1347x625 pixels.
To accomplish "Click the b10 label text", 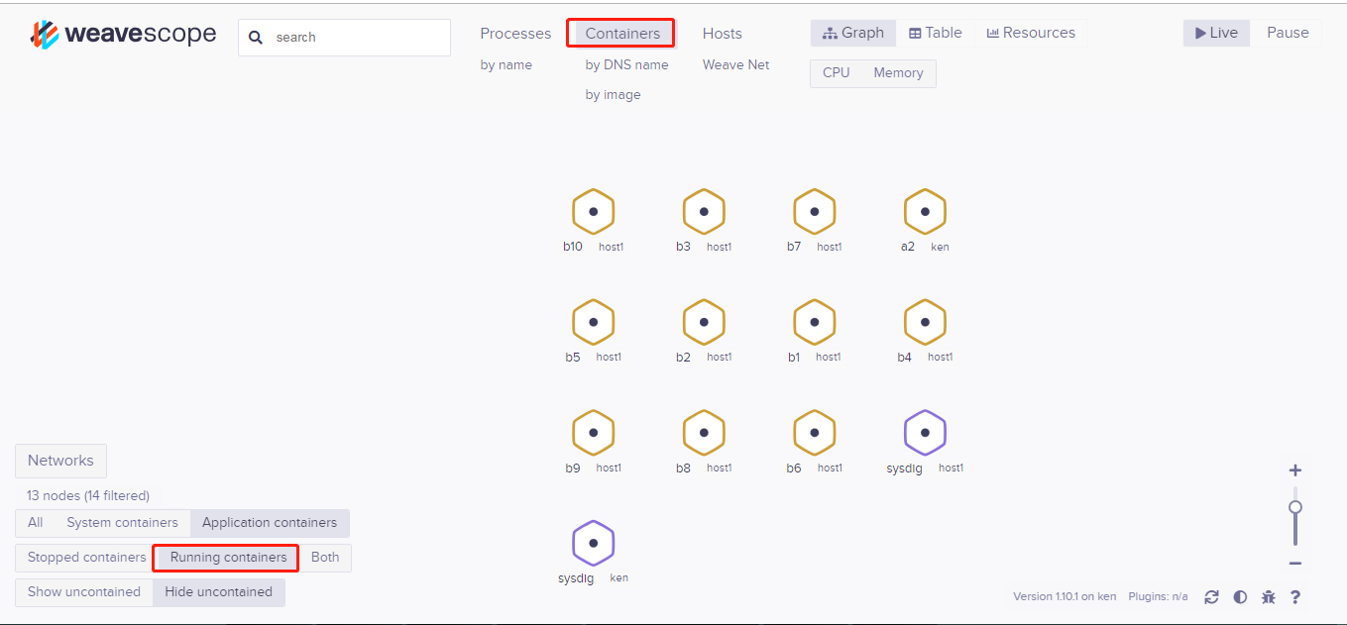I will point(573,247).
